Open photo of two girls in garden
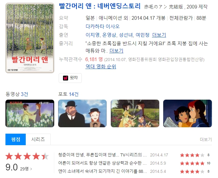Viewport: 218px width, 178px height. pos(135,113)
